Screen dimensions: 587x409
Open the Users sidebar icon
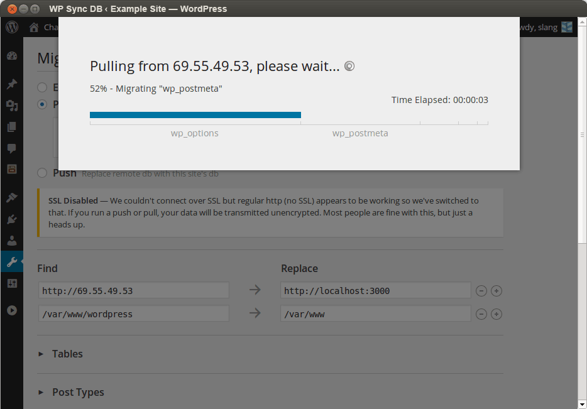12,240
